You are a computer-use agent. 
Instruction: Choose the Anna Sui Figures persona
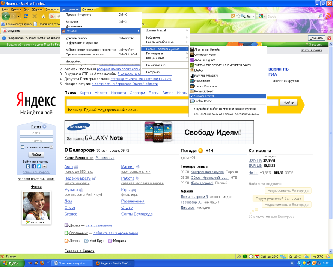point(228,60)
